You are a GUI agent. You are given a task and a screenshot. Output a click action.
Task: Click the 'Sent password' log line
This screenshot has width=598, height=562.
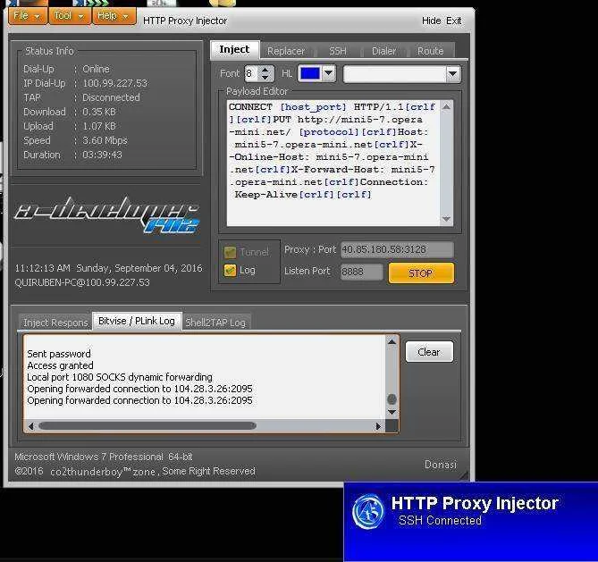click(x=59, y=354)
